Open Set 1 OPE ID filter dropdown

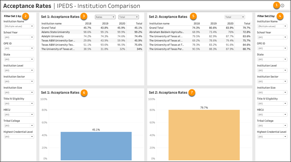[19, 48]
